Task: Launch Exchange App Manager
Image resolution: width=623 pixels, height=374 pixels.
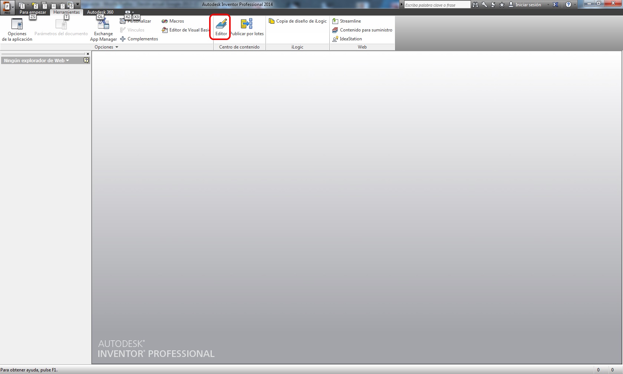Action: (x=103, y=29)
